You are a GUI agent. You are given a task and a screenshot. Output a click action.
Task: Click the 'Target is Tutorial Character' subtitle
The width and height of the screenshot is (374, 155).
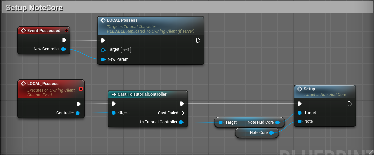[x=132, y=26]
